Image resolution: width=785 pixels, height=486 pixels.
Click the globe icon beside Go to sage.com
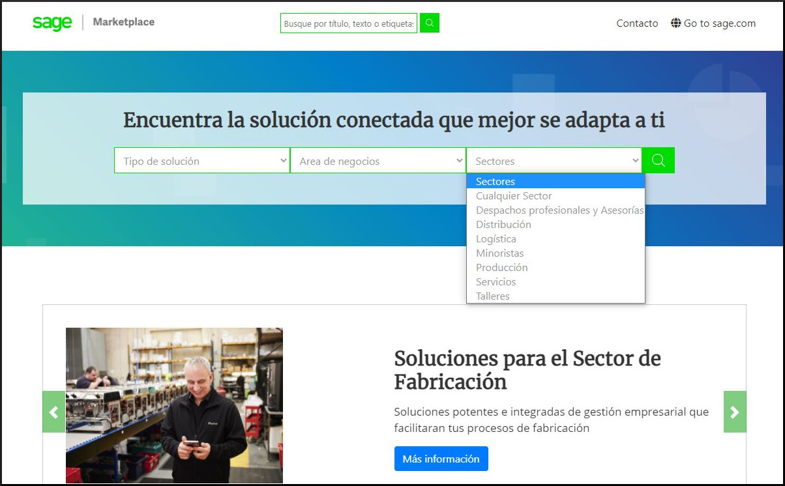675,23
